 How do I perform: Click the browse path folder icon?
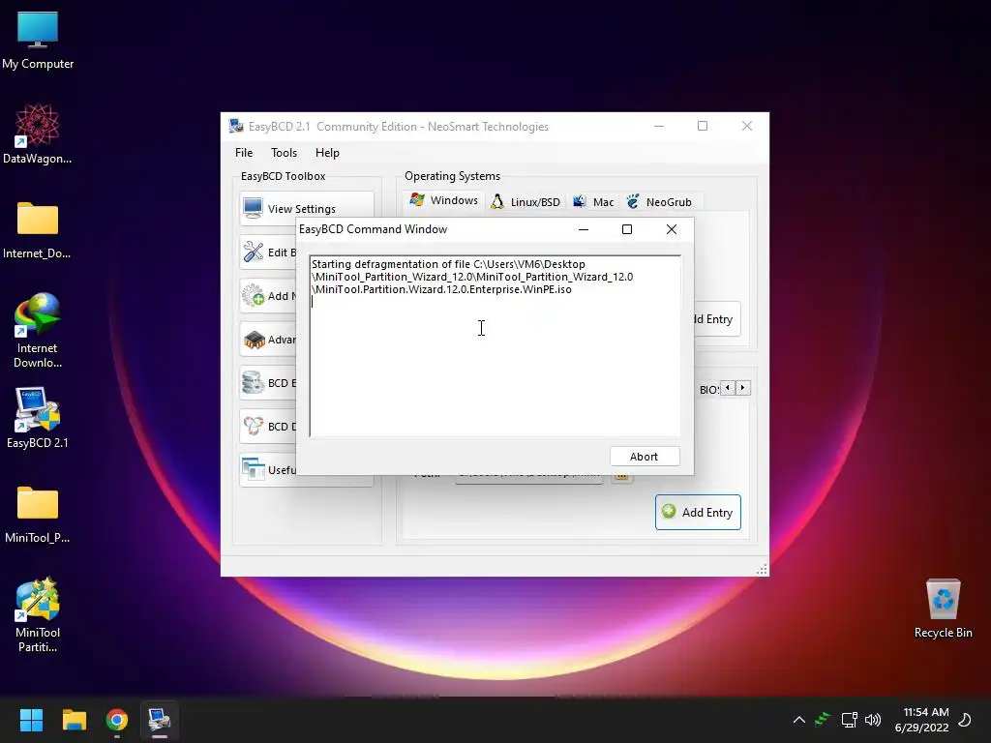[621, 476]
